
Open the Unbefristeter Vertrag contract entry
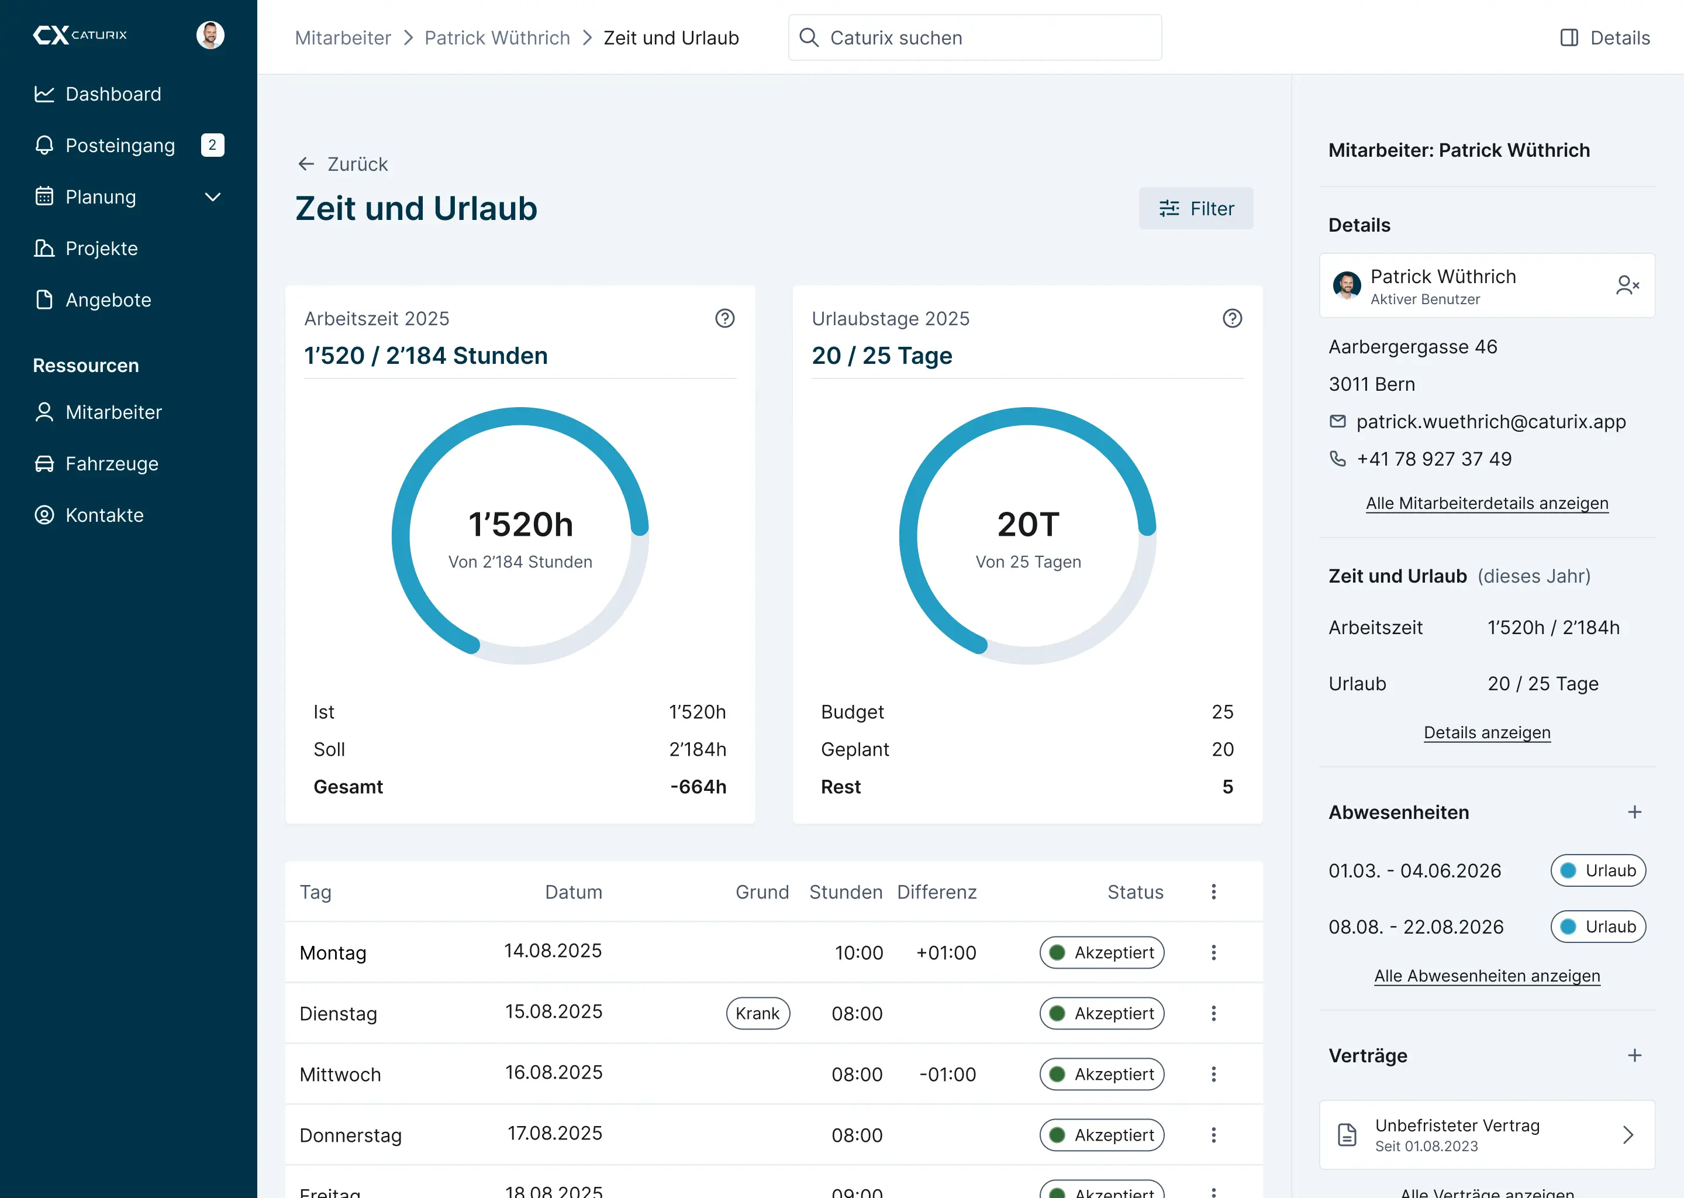[x=1486, y=1135]
